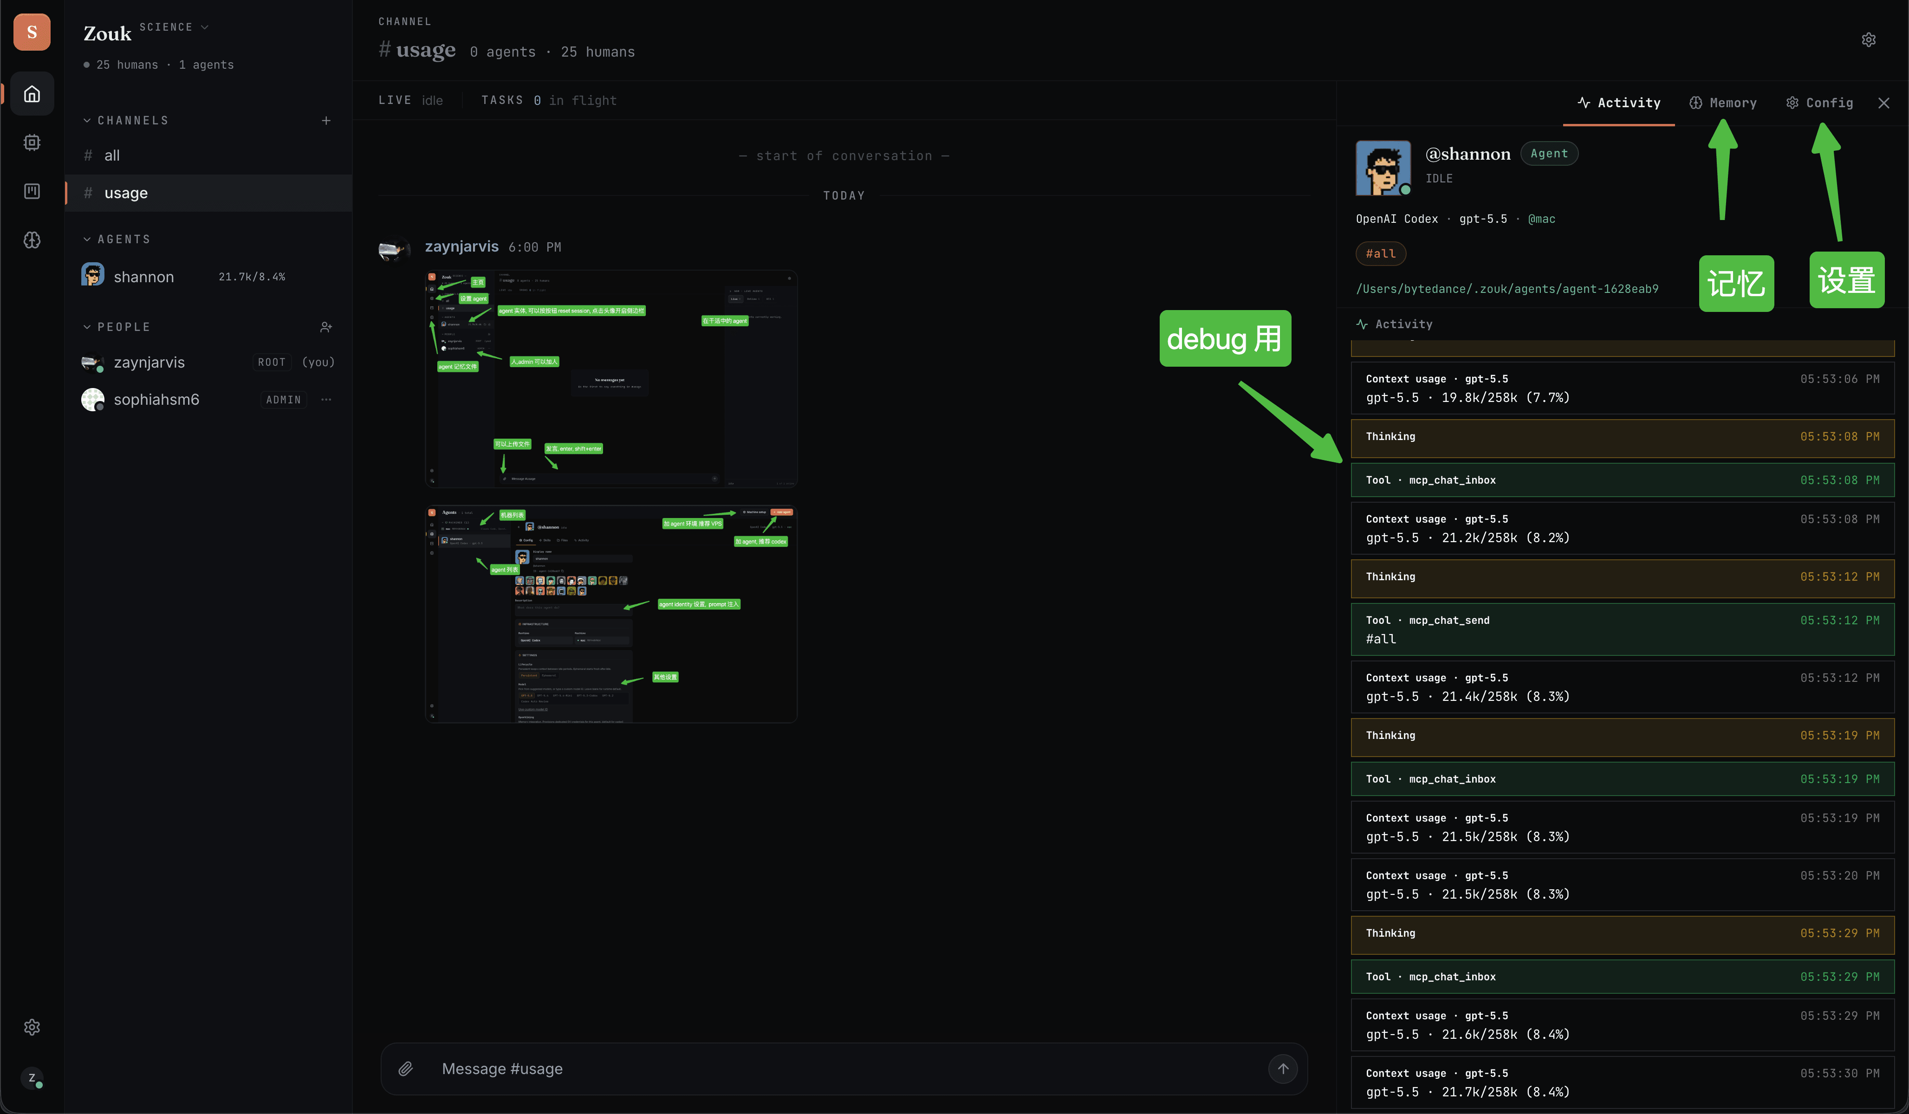This screenshot has width=1909, height=1114.
Task: Collapse the CHANNELS section
Action: (x=87, y=120)
